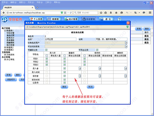Screen dimensions: 154x116
Task: Open 数据表 in the navigation bar
Action: coord(54,19)
